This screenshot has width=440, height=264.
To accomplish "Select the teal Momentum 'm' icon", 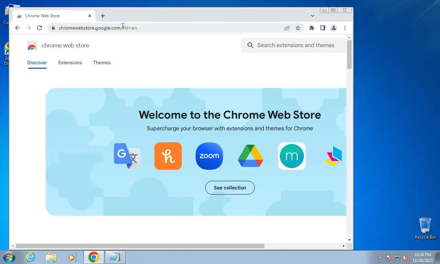I will pos(292,156).
